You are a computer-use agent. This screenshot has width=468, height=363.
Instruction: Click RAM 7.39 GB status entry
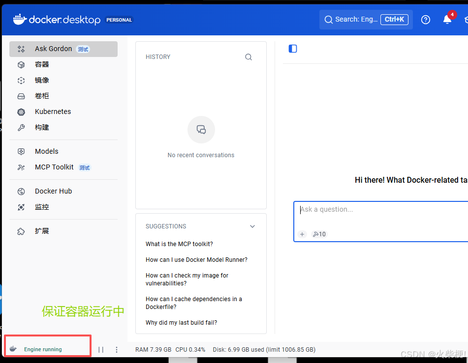tap(154, 350)
